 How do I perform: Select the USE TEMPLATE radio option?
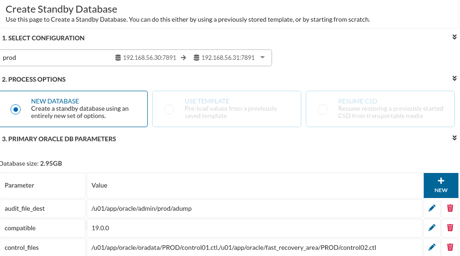tap(169, 109)
